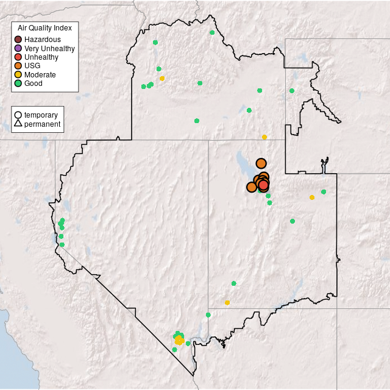This screenshot has height=390, width=390.
Task: Click the westernmost large orange USG marker
Action: (x=252, y=187)
